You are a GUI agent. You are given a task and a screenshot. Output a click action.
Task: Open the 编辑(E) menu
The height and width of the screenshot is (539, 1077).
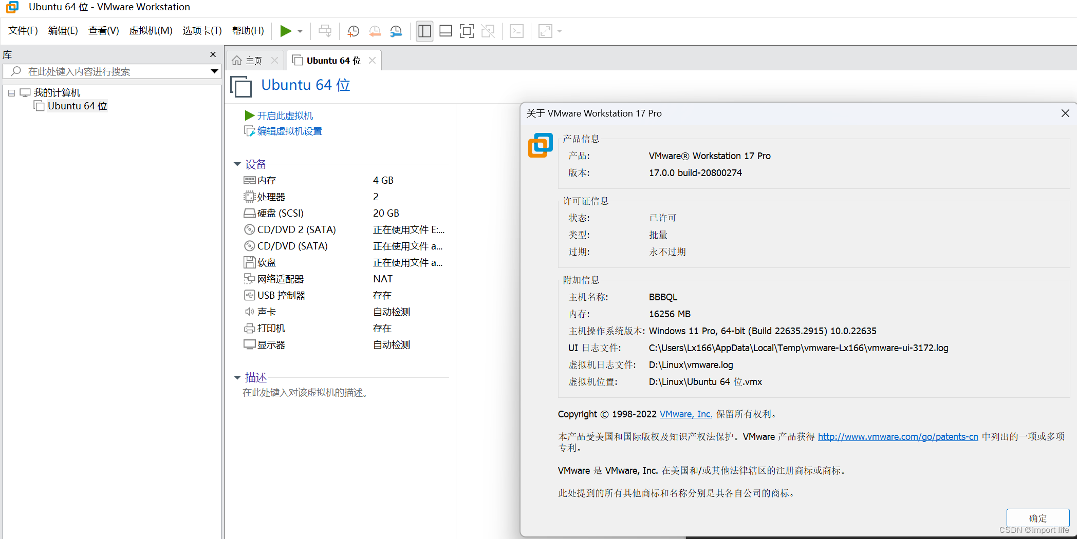pos(63,31)
